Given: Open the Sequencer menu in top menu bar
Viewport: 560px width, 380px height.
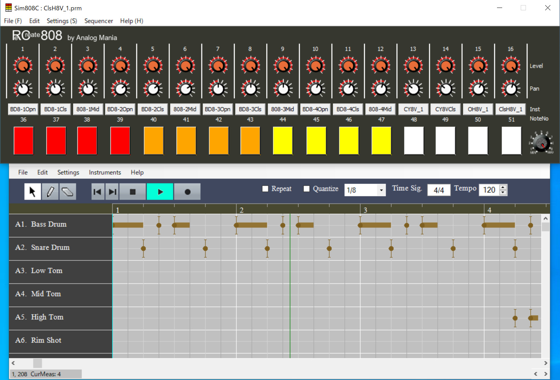Looking at the screenshot, I should coord(98,21).
